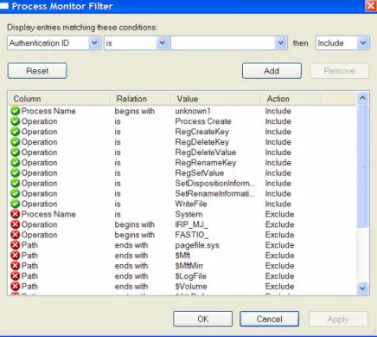The width and height of the screenshot is (377, 337).
Task: Toggle green check for RegRenameKey filter
Action: coord(15,163)
